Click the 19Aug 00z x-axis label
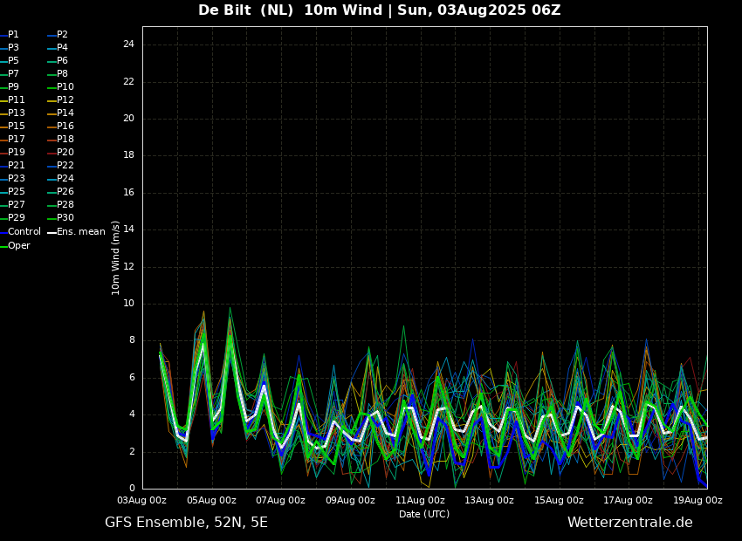 pyautogui.click(x=697, y=501)
